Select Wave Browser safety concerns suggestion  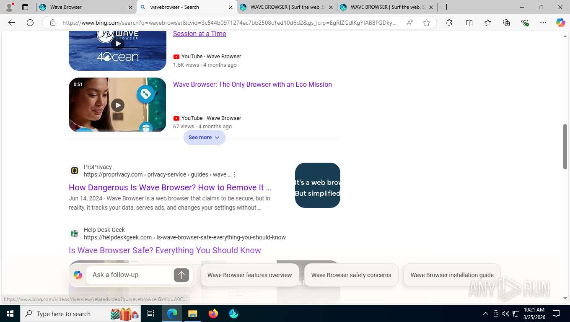(x=351, y=275)
